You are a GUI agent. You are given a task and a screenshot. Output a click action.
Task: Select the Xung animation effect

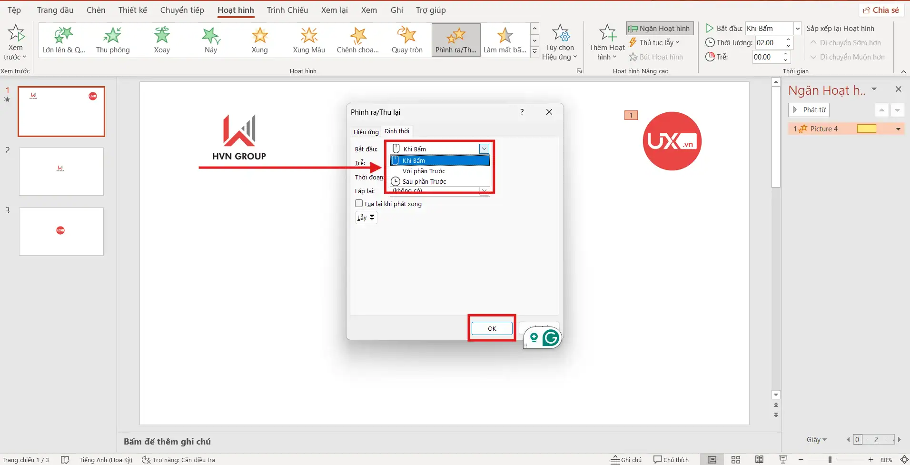[x=260, y=40]
